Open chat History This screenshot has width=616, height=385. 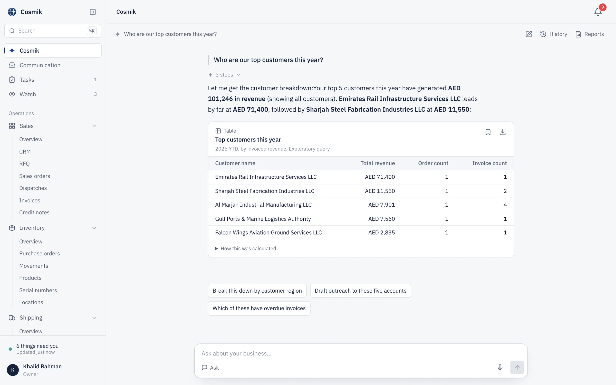pyautogui.click(x=554, y=34)
